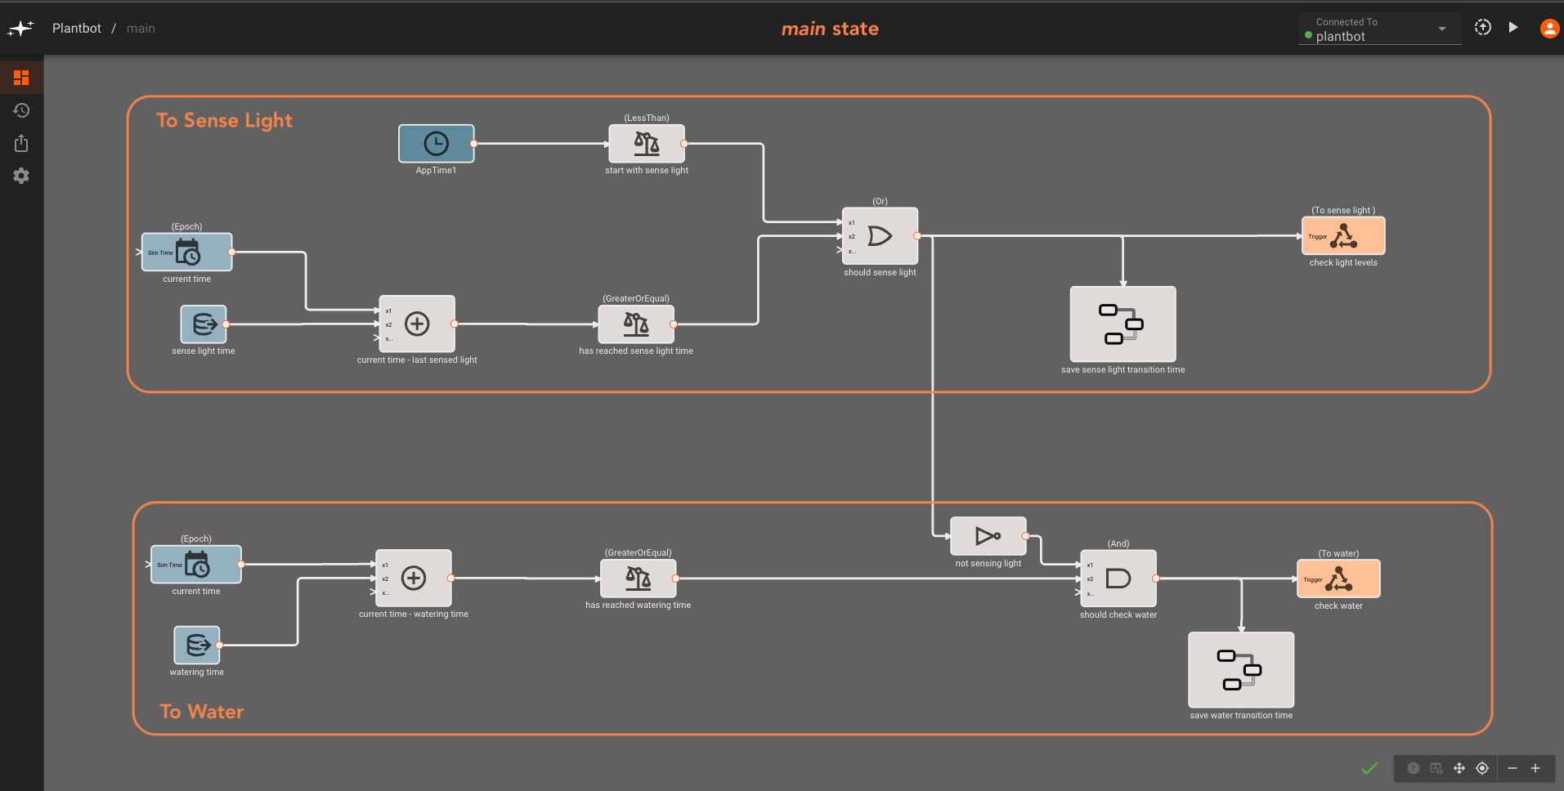This screenshot has width=1564, height=791.
Task: Click the 'not sensing light' node label
Action: (988, 564)
